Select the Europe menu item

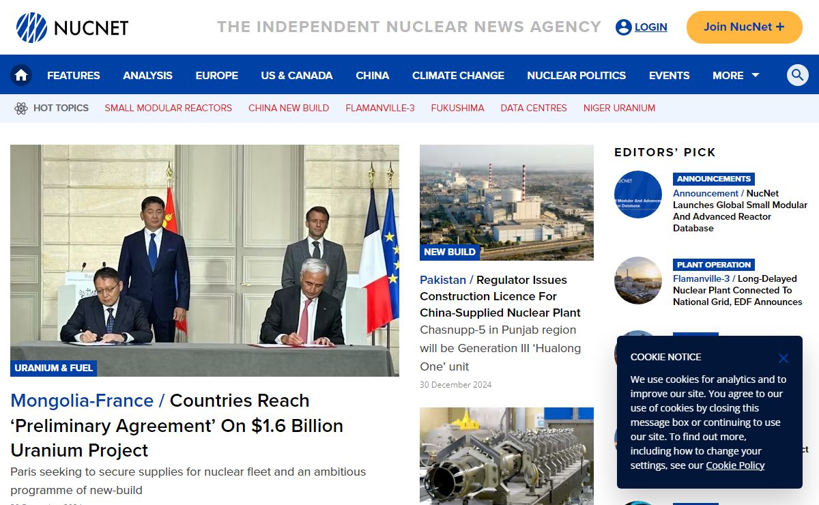point(217,75)
